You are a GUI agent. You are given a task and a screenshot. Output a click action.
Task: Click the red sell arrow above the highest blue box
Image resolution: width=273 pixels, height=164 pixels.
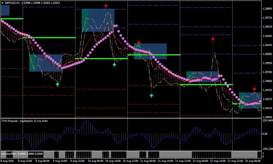click(x=106, y=6)
